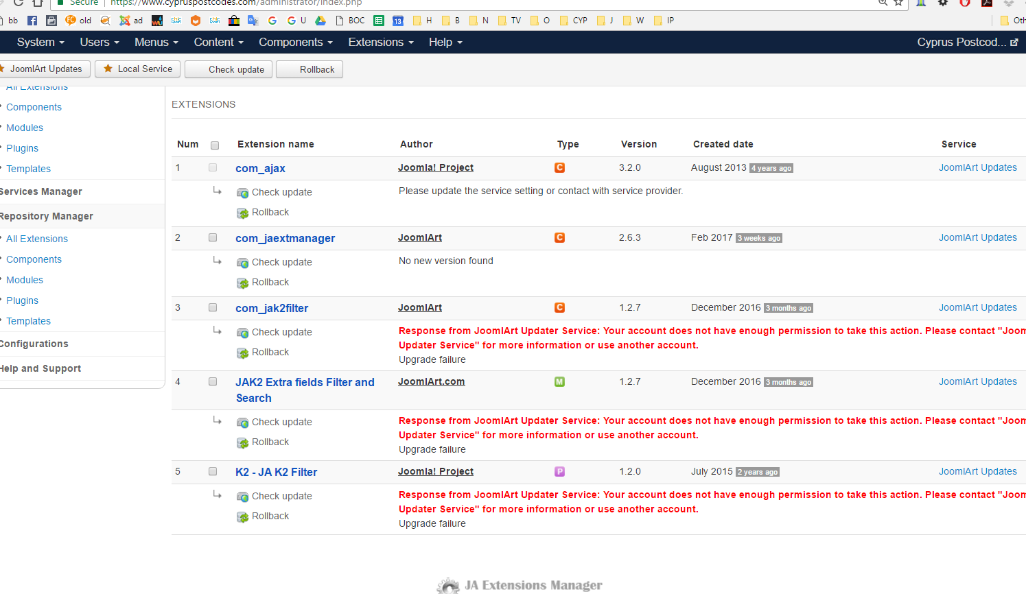1026x594 pixels.
Task: Open the com_jak2filter extension link
Action: point(272,309)
